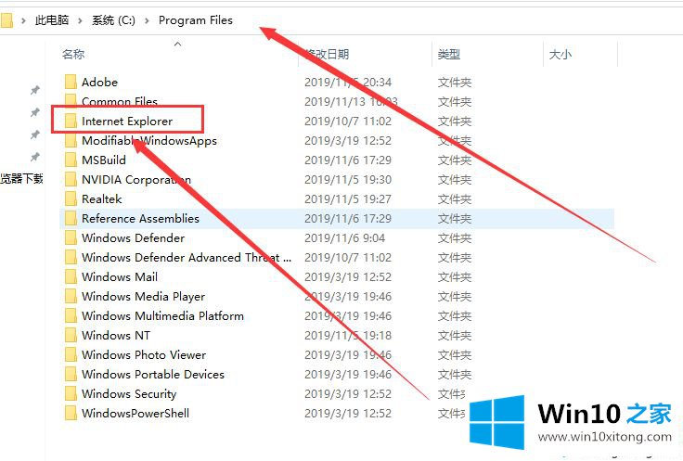
Task: Select the Windows Media Player name
Action: (x=143, y=297)
